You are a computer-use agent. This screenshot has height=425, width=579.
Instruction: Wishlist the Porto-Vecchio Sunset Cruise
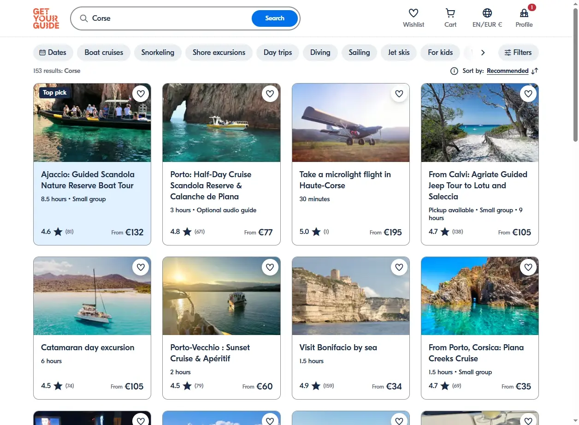[270, 267]
